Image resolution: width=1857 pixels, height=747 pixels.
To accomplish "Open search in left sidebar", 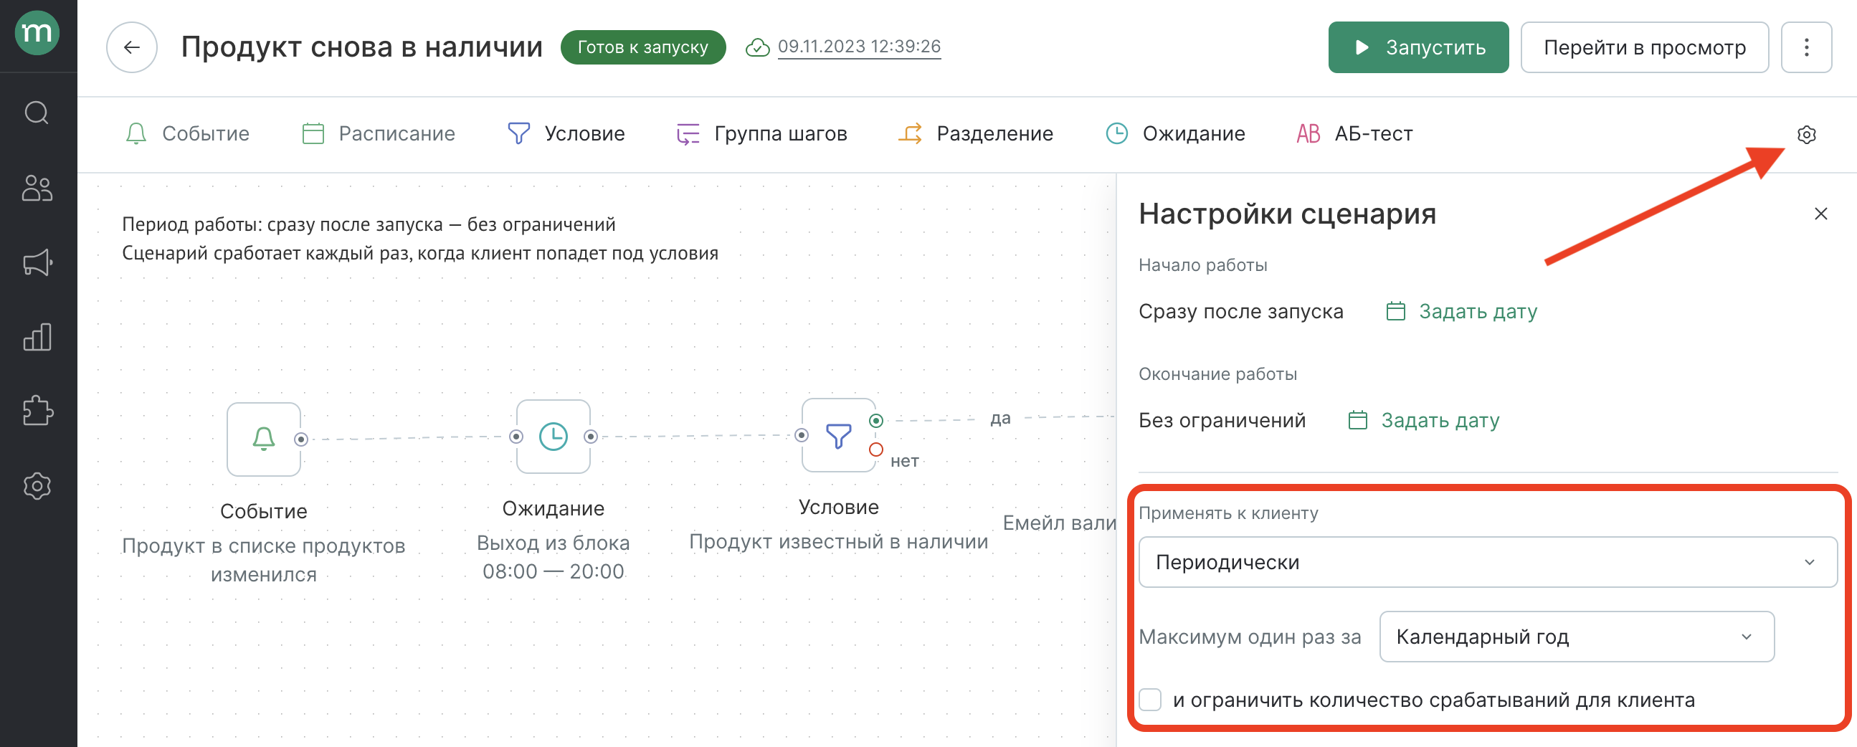I will point(37,113).
